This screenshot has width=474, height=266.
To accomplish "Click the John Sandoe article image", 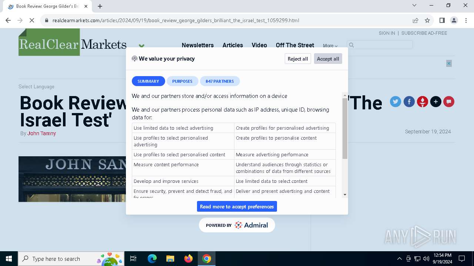I will click(72, 179).
